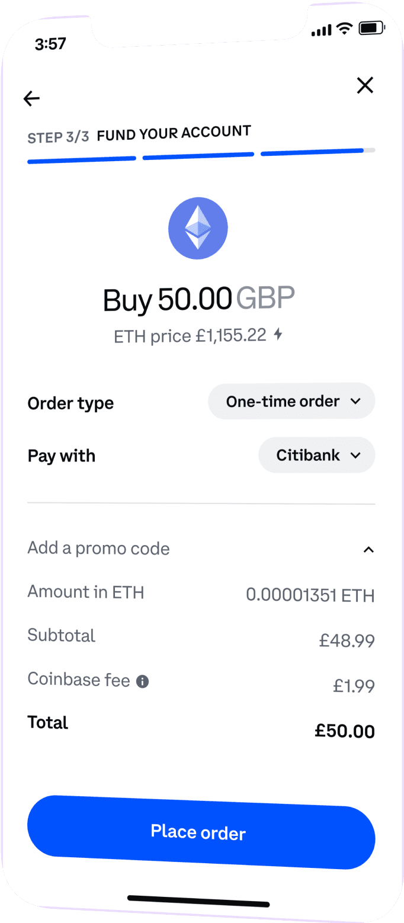
Task: Tap the first progress bar segment
Action: [82, 159]
